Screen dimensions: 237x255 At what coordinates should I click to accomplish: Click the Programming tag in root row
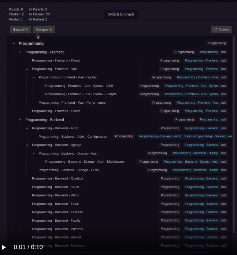pyautogui.click(x=217, y=43)
